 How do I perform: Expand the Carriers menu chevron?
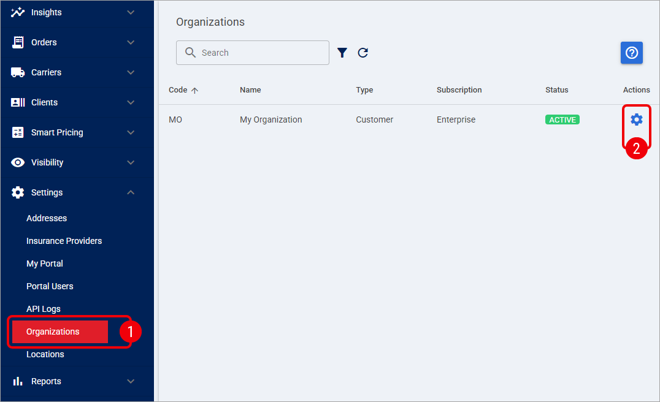tap(131, 72)
